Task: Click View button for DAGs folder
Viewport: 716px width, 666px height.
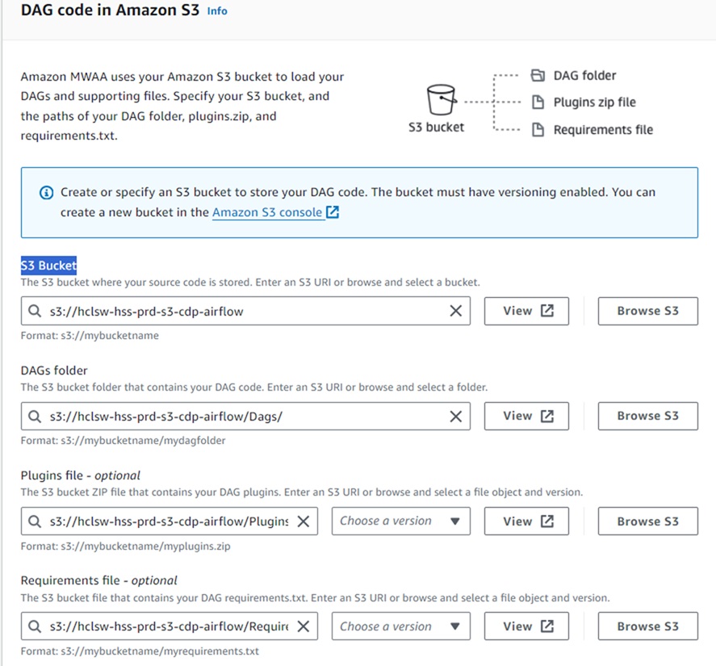Action: 527,417
